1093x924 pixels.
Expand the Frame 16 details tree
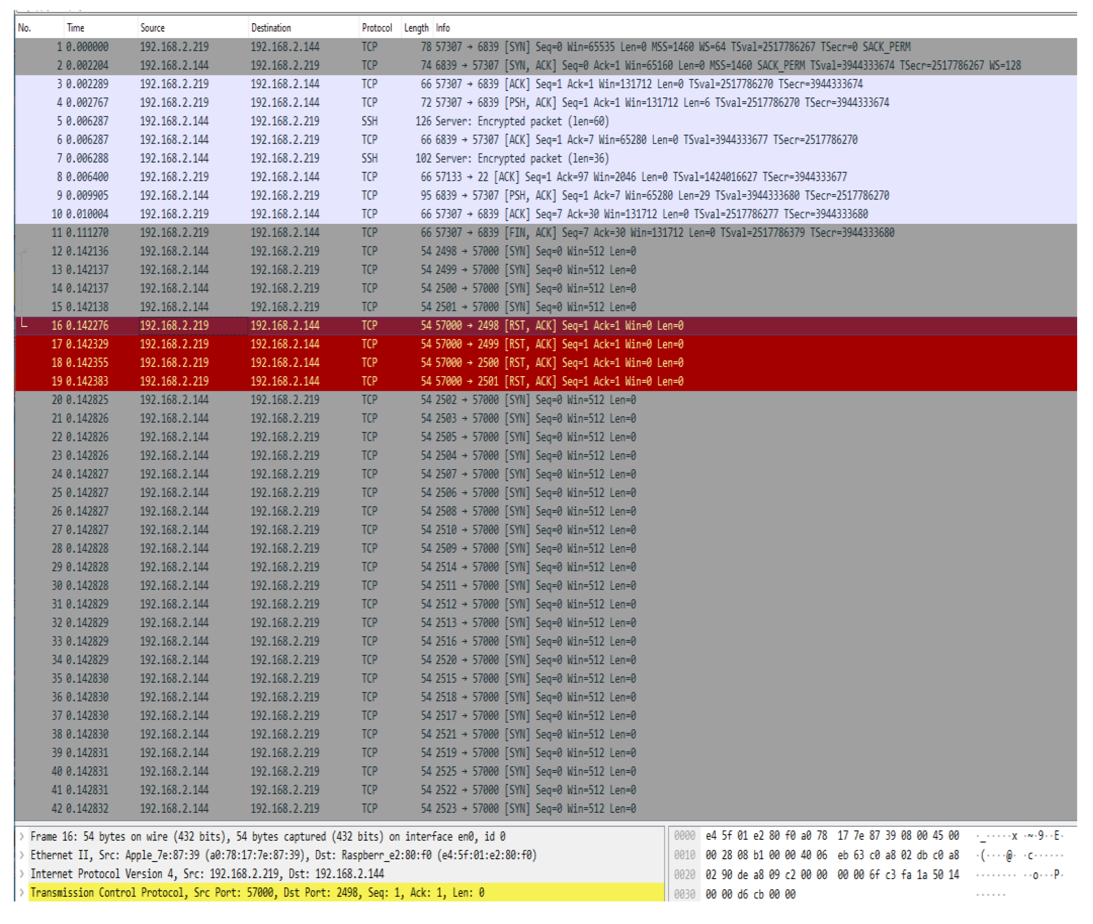pos(22,836)
